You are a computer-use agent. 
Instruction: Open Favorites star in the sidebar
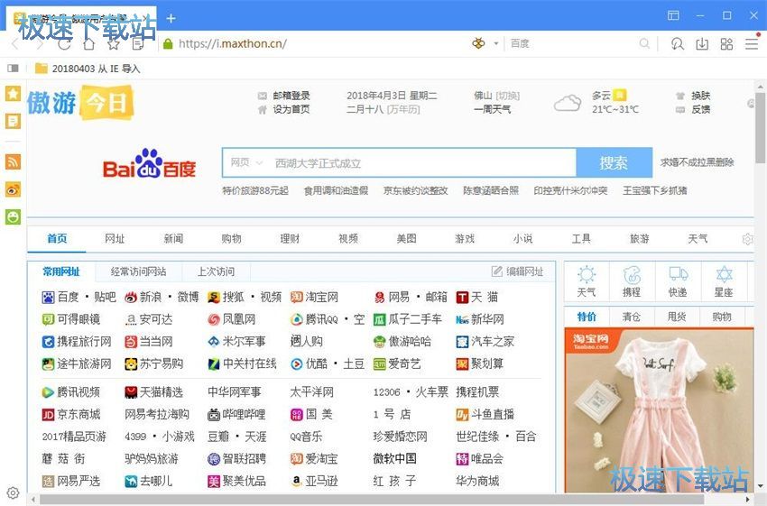coord(14,94)
